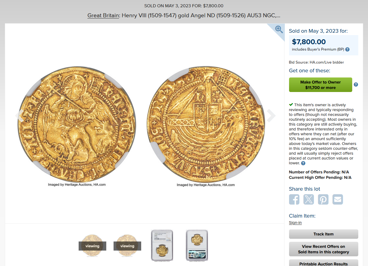Viewport: 368px width, 266px height.
Task: Select the second coin reverse thumbnail
Action: tap(127, 246)
